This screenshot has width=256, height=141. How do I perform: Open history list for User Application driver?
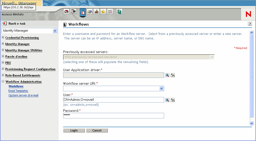[173, 75]
